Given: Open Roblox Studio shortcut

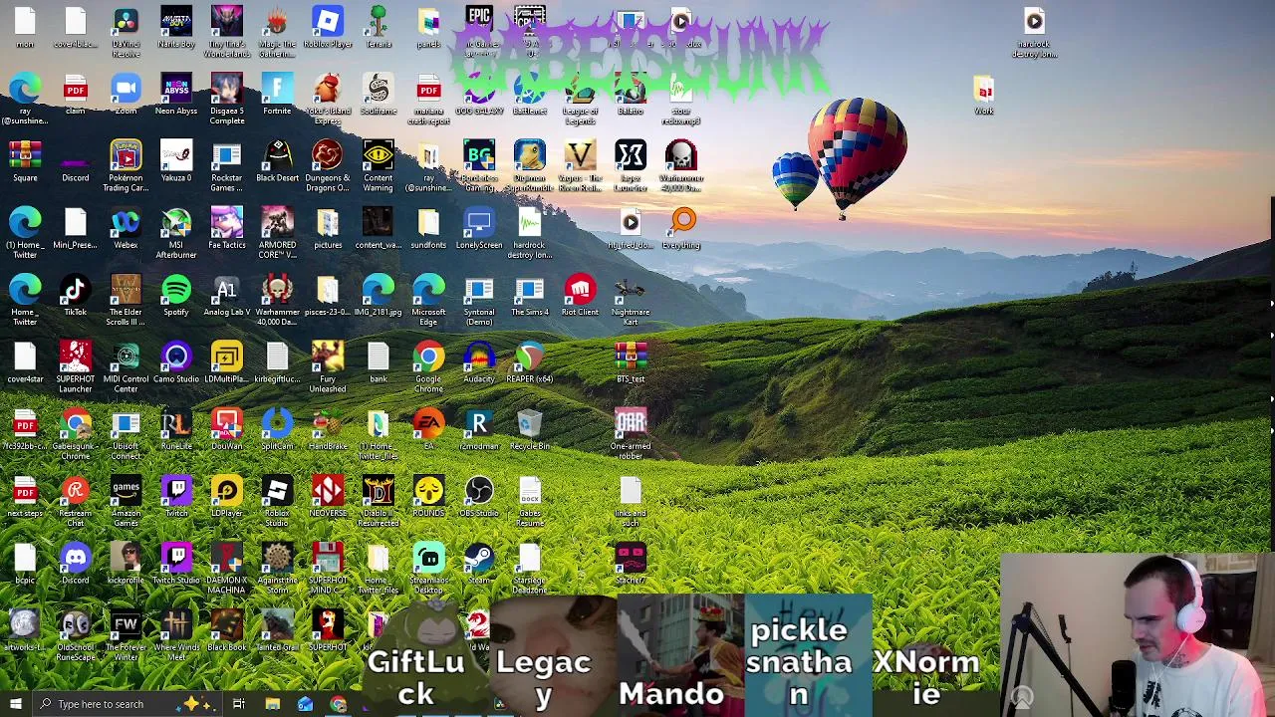Looking at the screenshot, I should [x=277, y=501].
